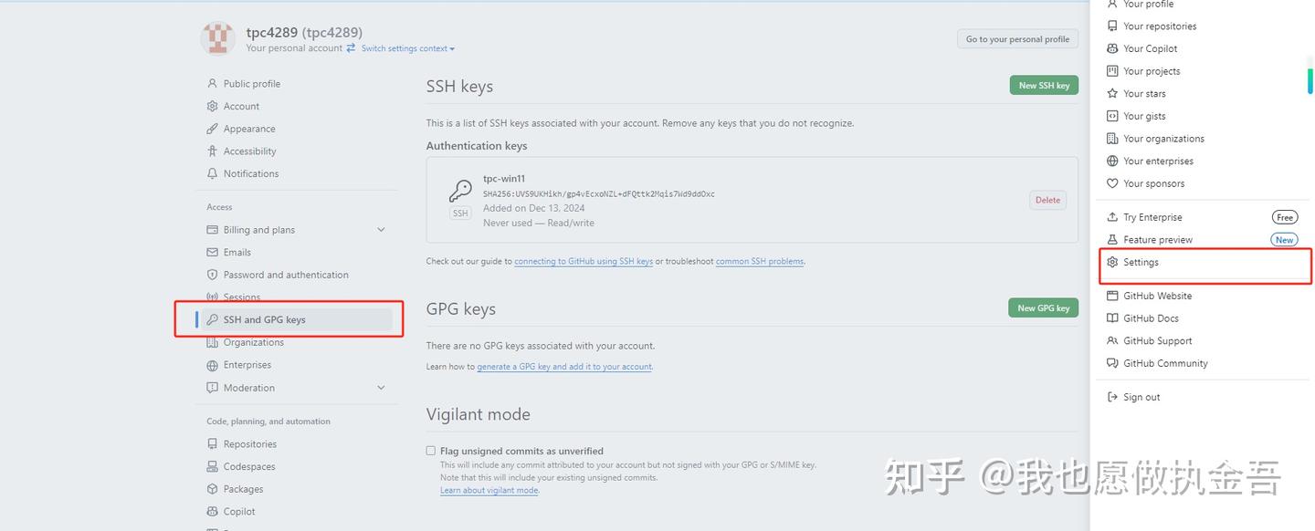Click the New SSH key button
1315x531 pixels.
click(1044, 85)
